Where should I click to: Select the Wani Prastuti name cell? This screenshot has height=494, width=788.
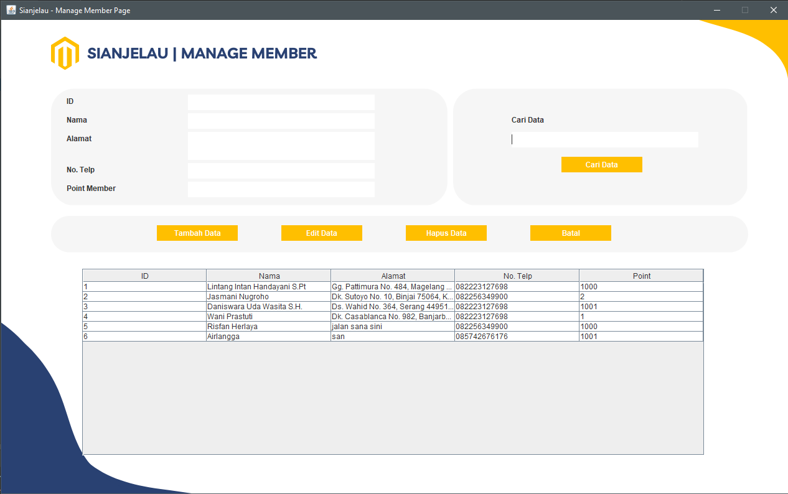tap(268, 317)
